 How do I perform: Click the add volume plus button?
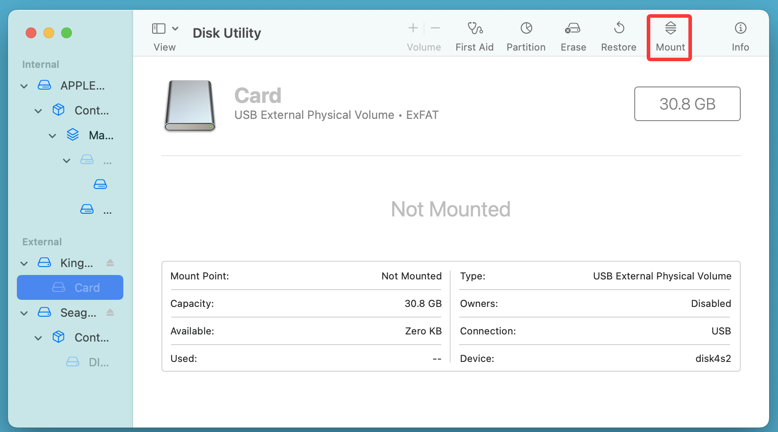(x=413, y=28)
